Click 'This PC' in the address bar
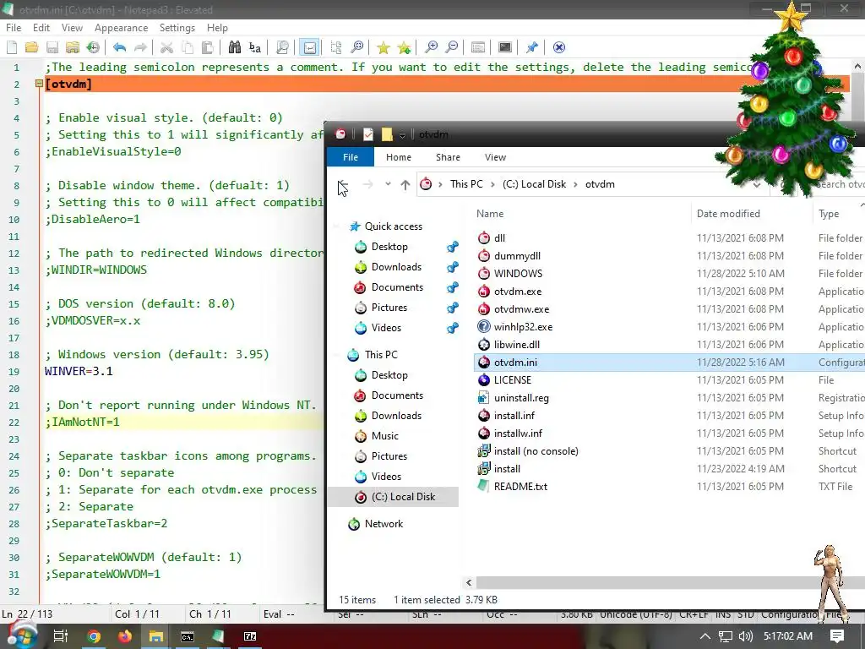This screenshot has height=649, width=865. 466,184
